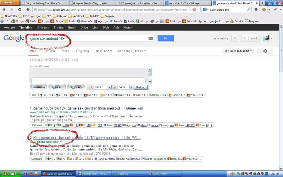Click the + Chia sẻ share button
Screen dimensions: 283x177
coord(250,38)
